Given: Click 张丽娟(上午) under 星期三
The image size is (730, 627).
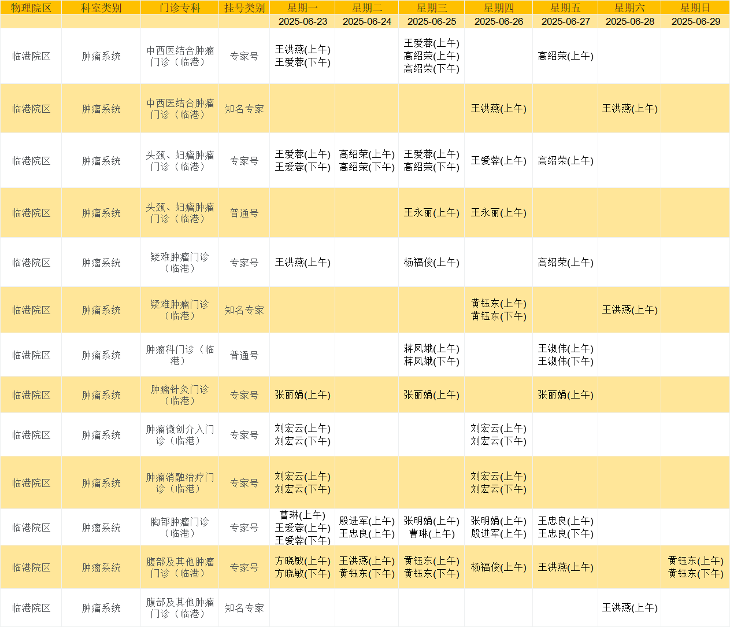Looking at the screenshot, I should (432, 395).
